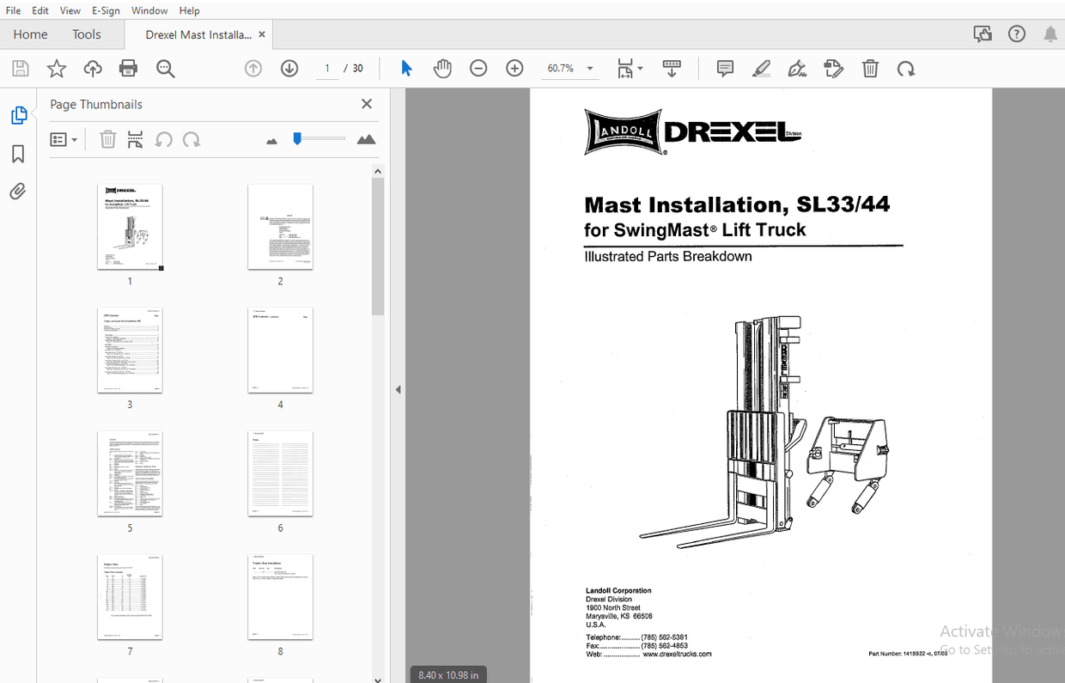Image resolution: width=1065 pixels, height=683 pixels.
Task: Delete selected thumbnail with panel trash
Action: [107, 139]
